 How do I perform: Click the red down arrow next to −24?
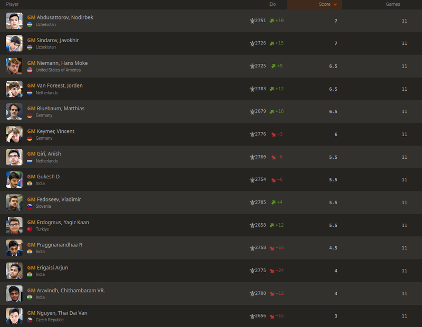click(x=272, y=271)
